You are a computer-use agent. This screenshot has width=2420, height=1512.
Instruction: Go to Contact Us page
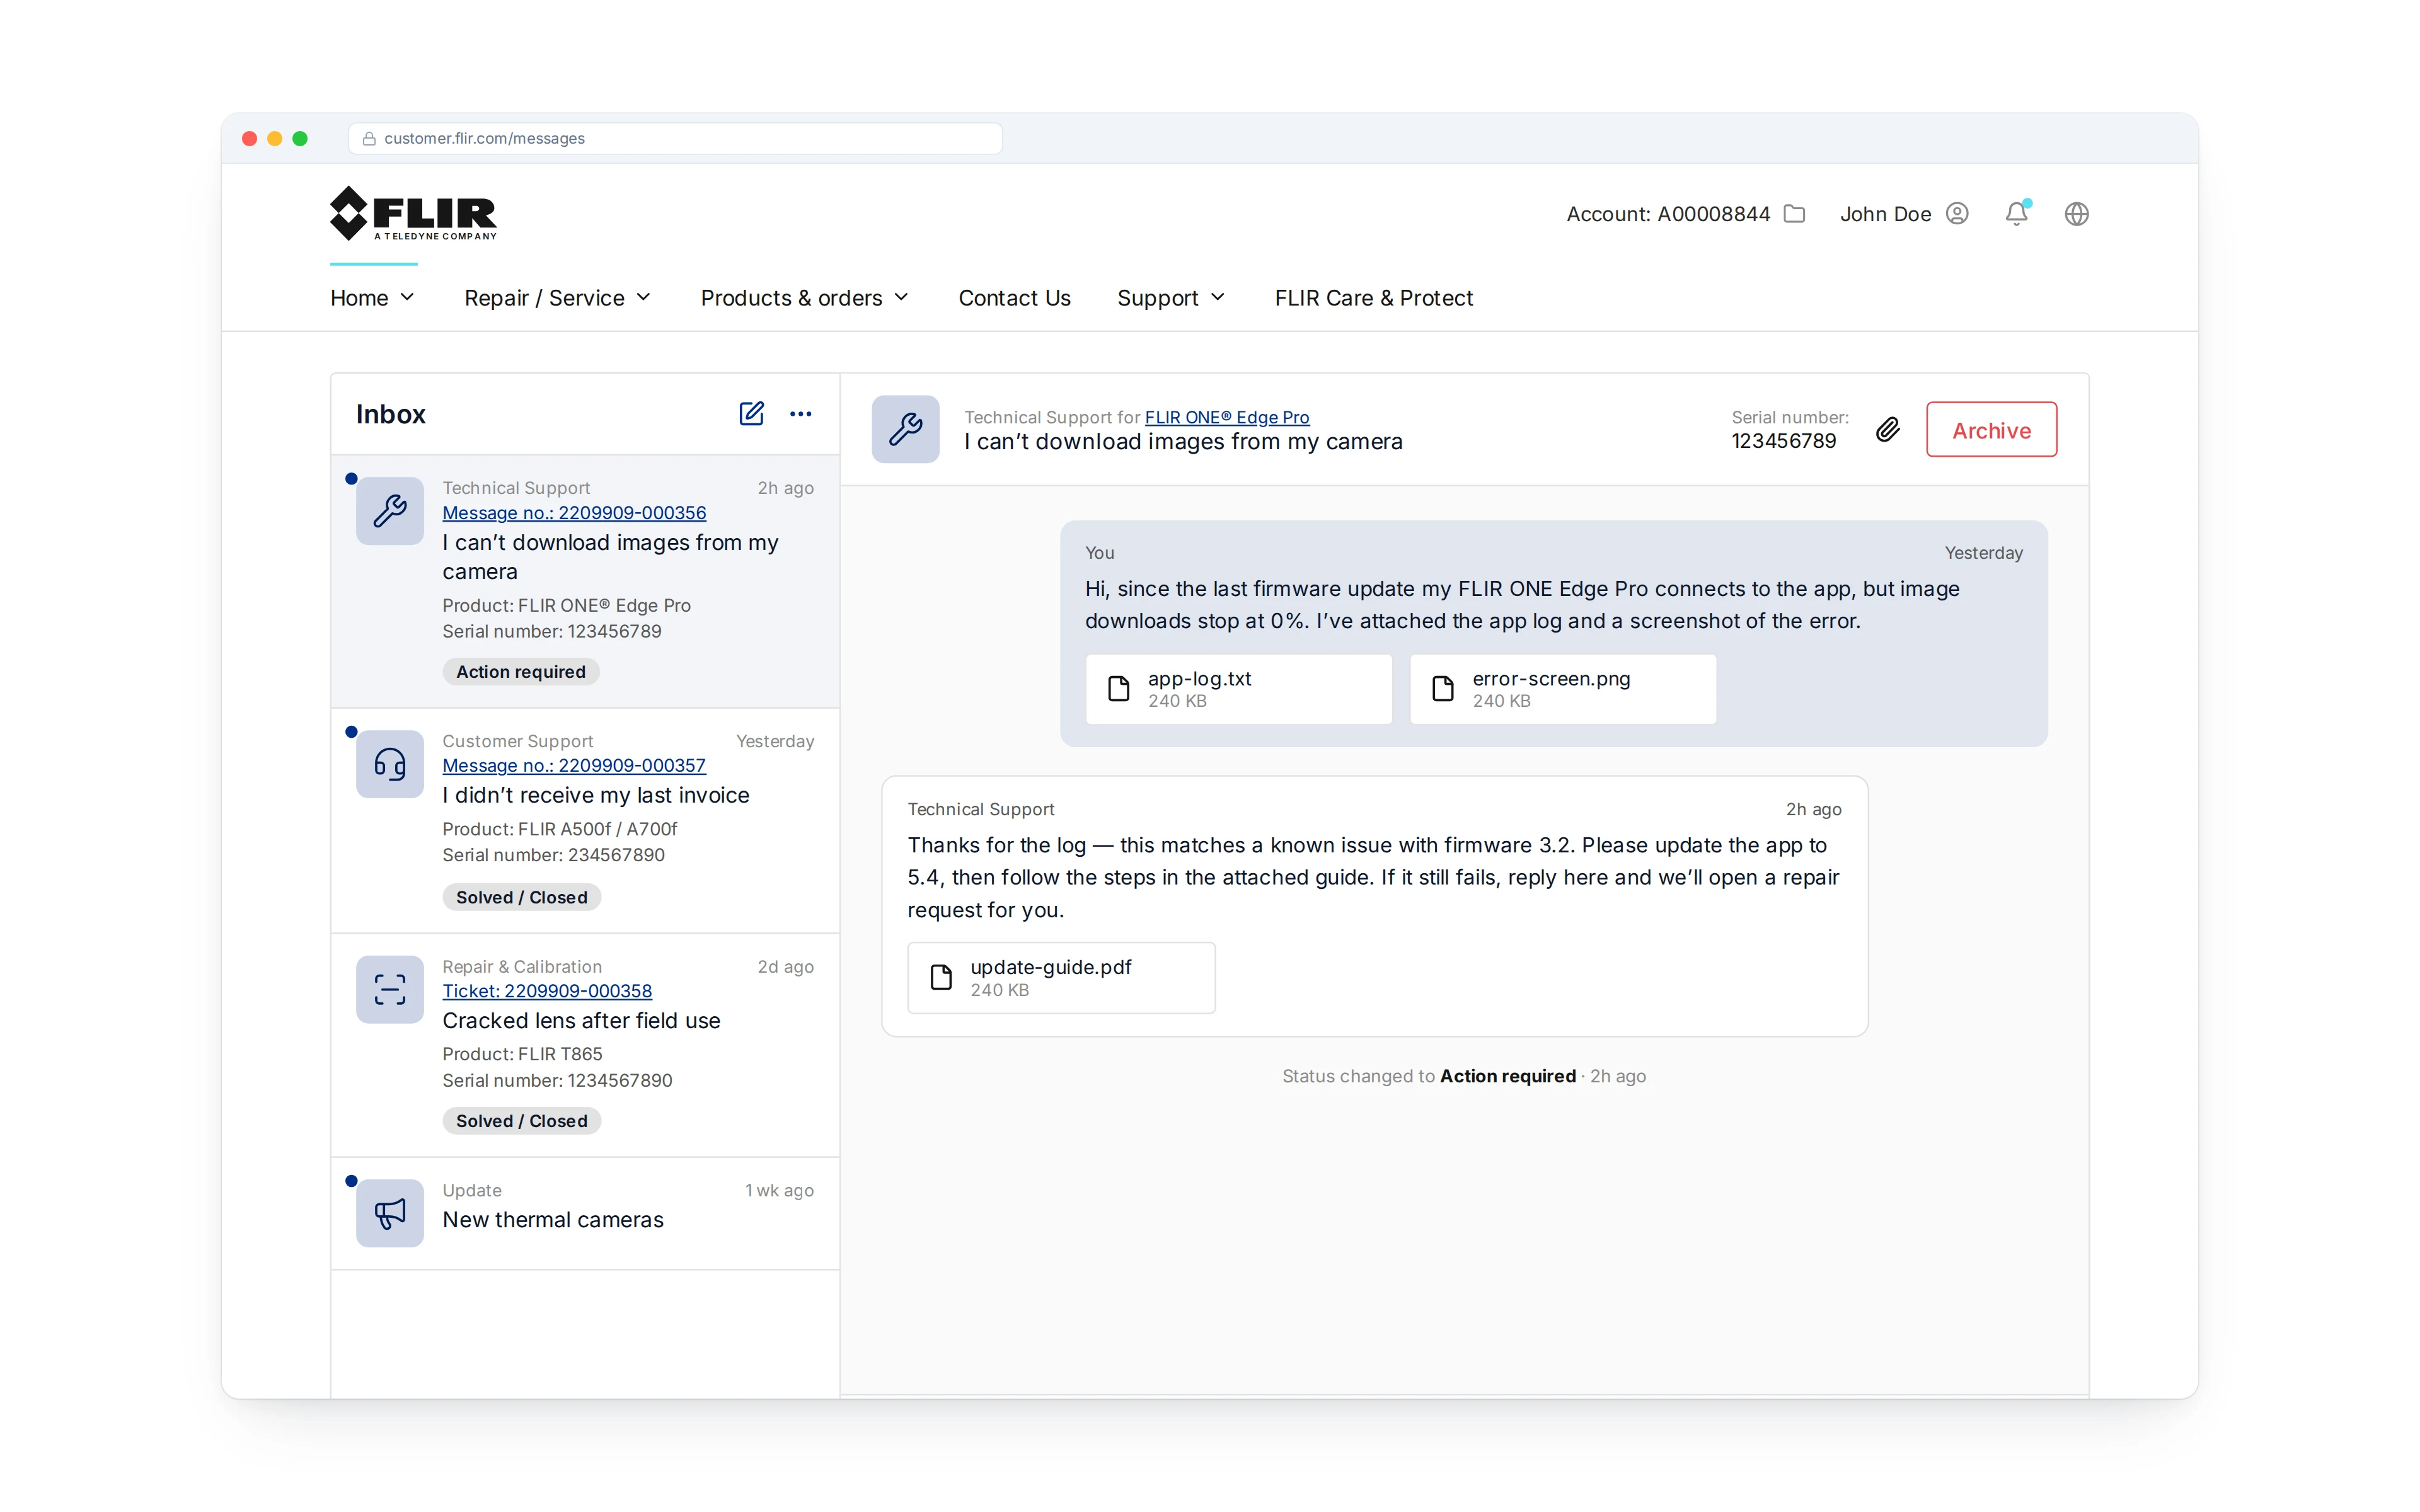click(1014, 298)
